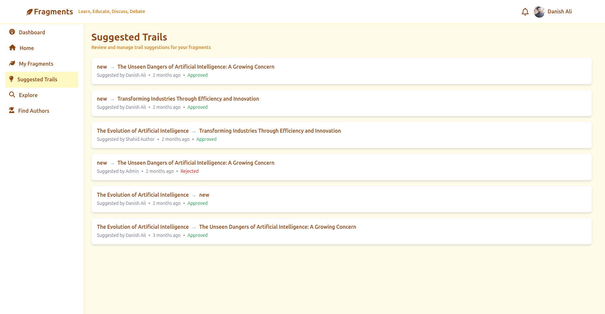605x314 pixels.
Task: Click the Suggested Trails page heading
Action: pos(129,37)
